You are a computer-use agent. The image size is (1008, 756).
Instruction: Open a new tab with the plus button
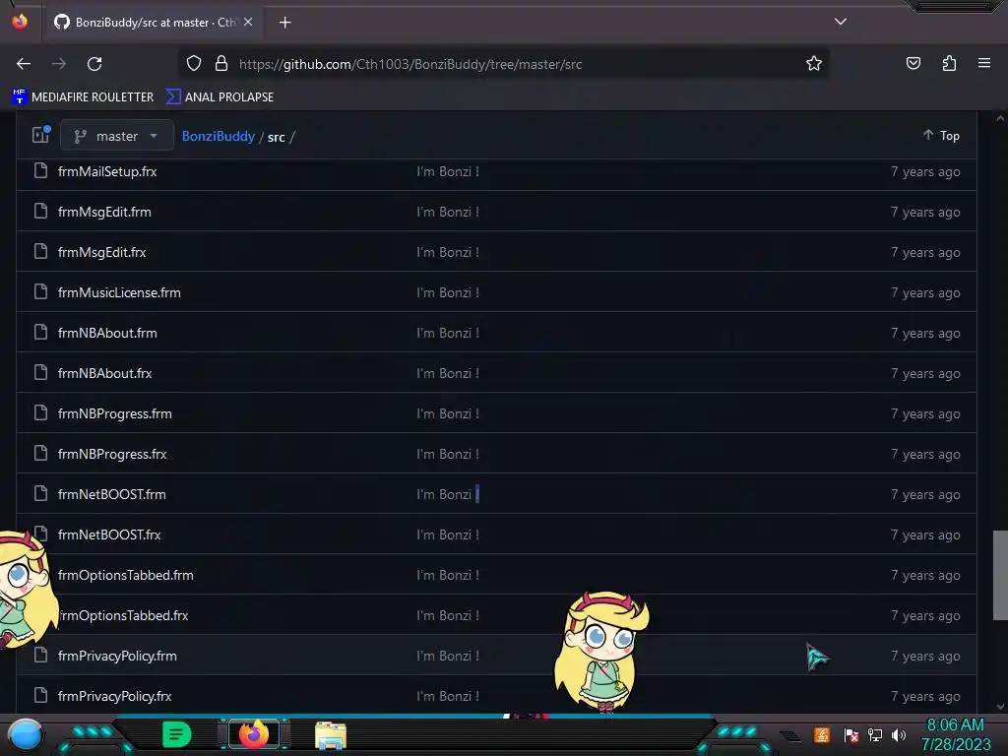pyautogui.click(x=284, y=23)
